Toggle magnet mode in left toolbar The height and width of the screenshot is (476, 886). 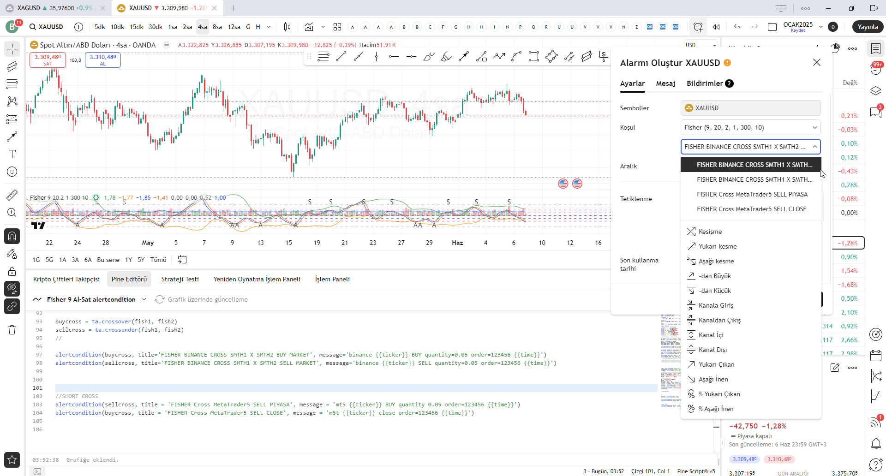12,236
